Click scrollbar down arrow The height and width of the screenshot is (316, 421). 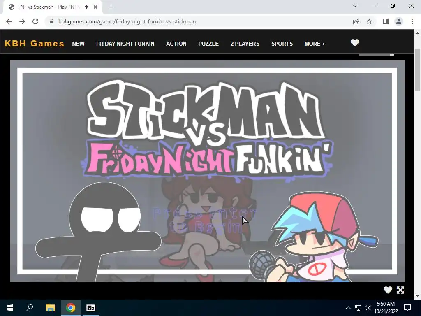point(417,296)
